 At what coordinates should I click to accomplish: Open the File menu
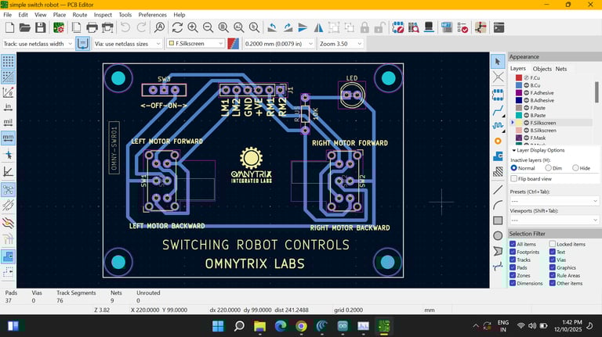[x=7, y=15]
